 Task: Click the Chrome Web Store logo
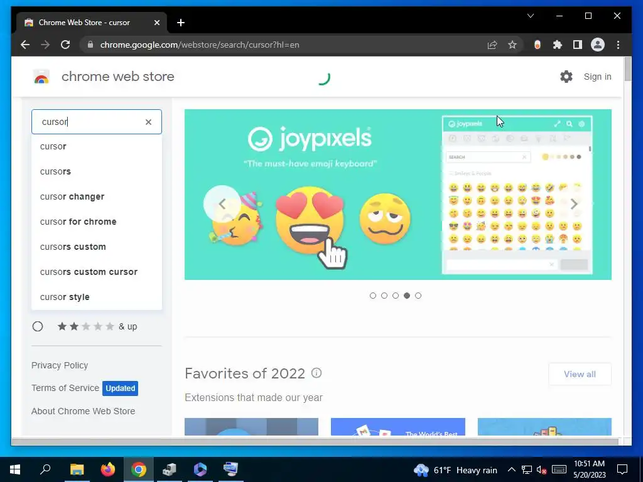(41, 77)
